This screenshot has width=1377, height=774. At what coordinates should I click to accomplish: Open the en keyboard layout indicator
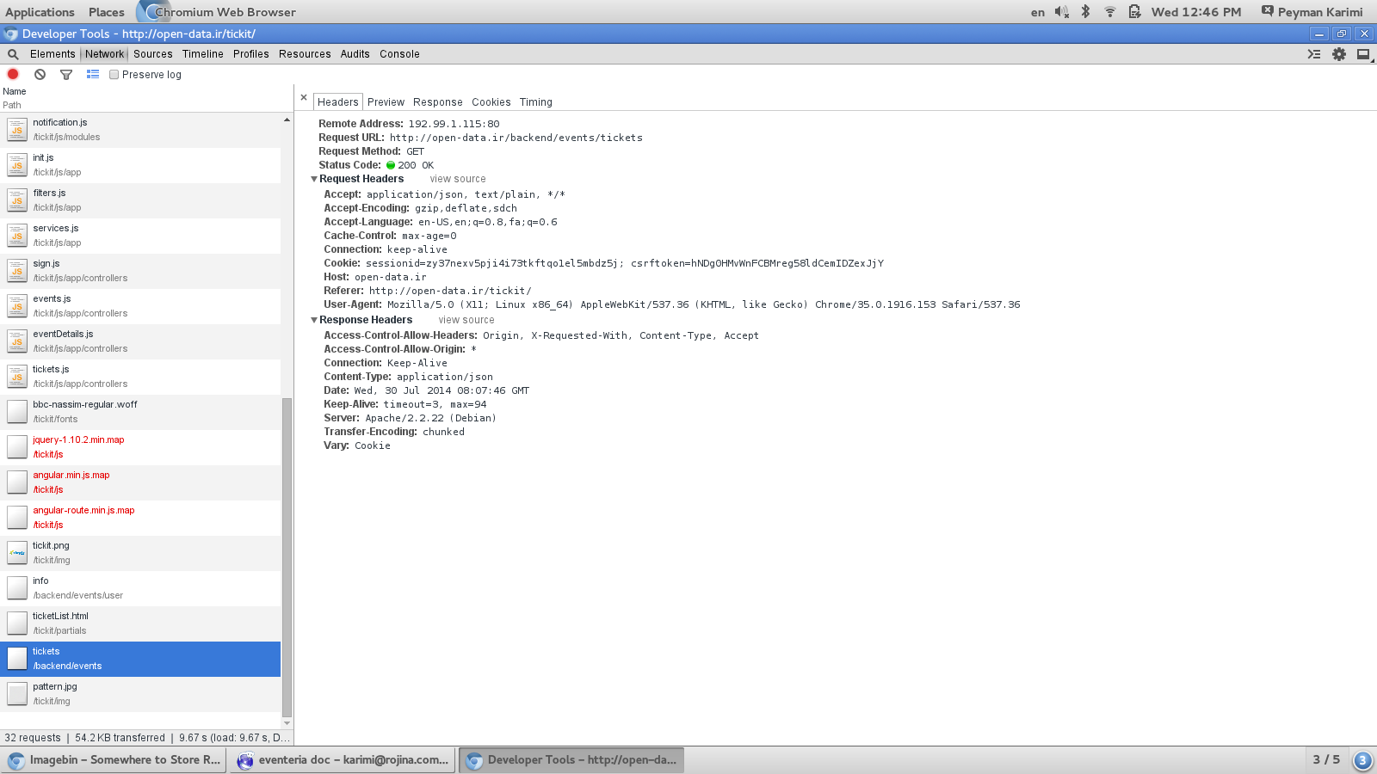[1038, 12]
